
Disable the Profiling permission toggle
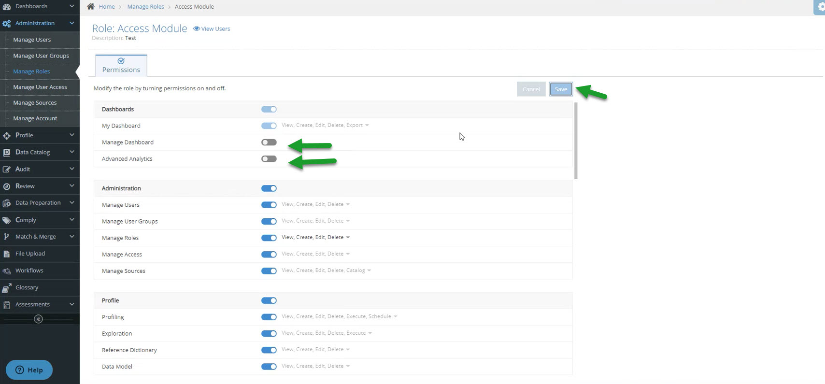tap(269, 317)
